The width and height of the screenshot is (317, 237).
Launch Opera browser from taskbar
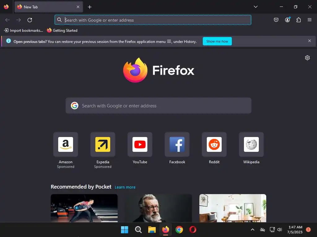click(193, 230)
